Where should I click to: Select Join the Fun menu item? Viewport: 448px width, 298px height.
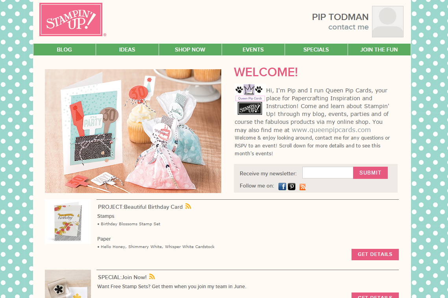379,50
